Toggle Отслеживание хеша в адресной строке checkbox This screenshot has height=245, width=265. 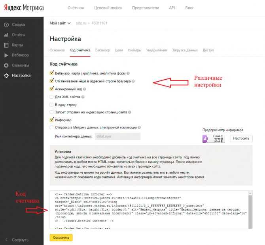point(51,81)
